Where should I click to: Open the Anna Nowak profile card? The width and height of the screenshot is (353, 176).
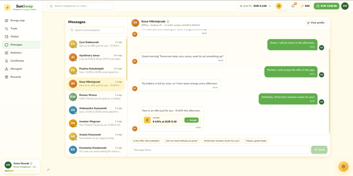pos(21,166)
